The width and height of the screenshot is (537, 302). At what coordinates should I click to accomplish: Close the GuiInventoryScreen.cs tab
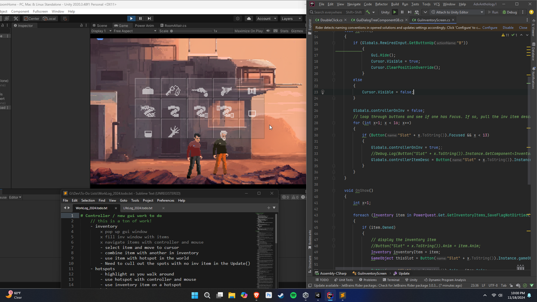[453, 20]
